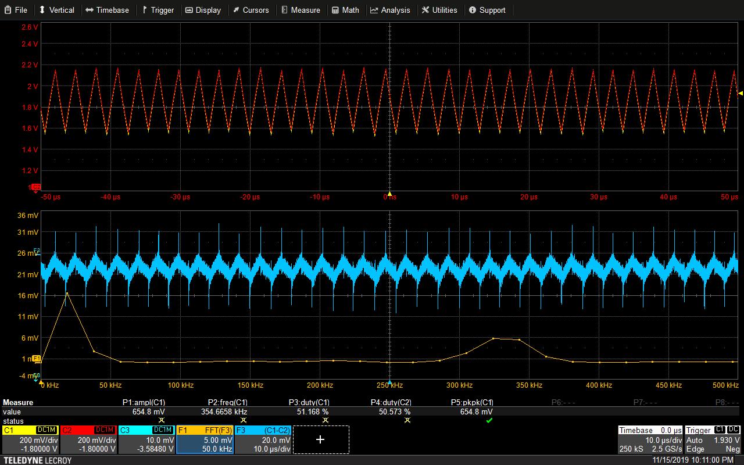Open the Timebase menu
The width and height of the screenshot is (744, 465).
click(x=108, y=10)
